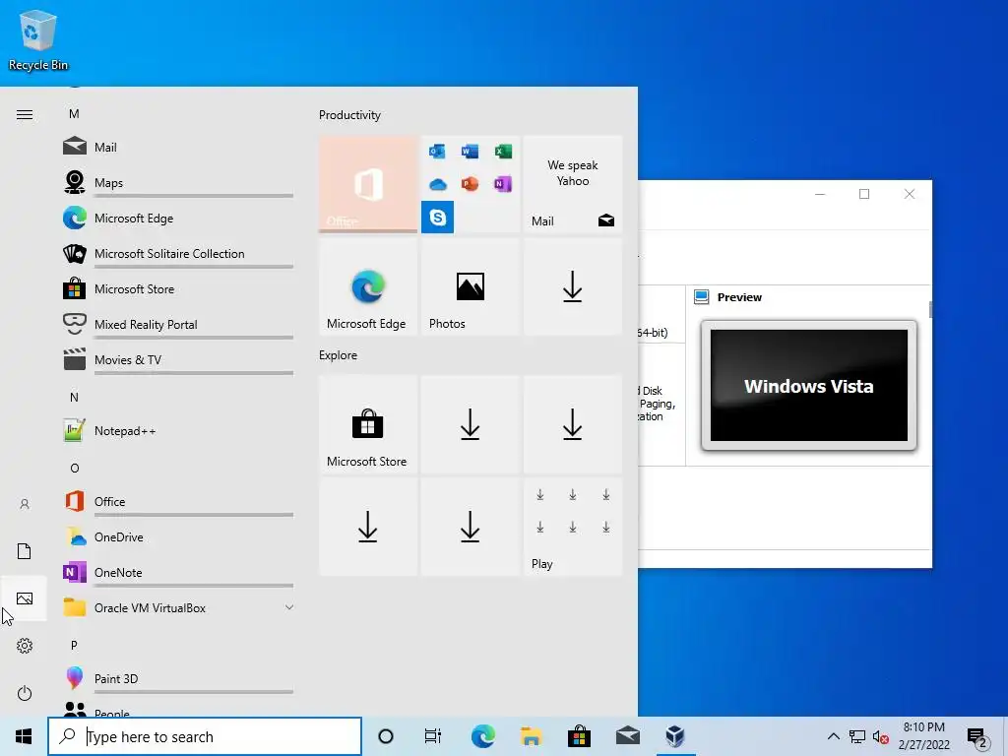This screenshot has width=1008, height=756.
Task: Start Microsoft Solitaire Collection
Action: click(x=179, y=253)
